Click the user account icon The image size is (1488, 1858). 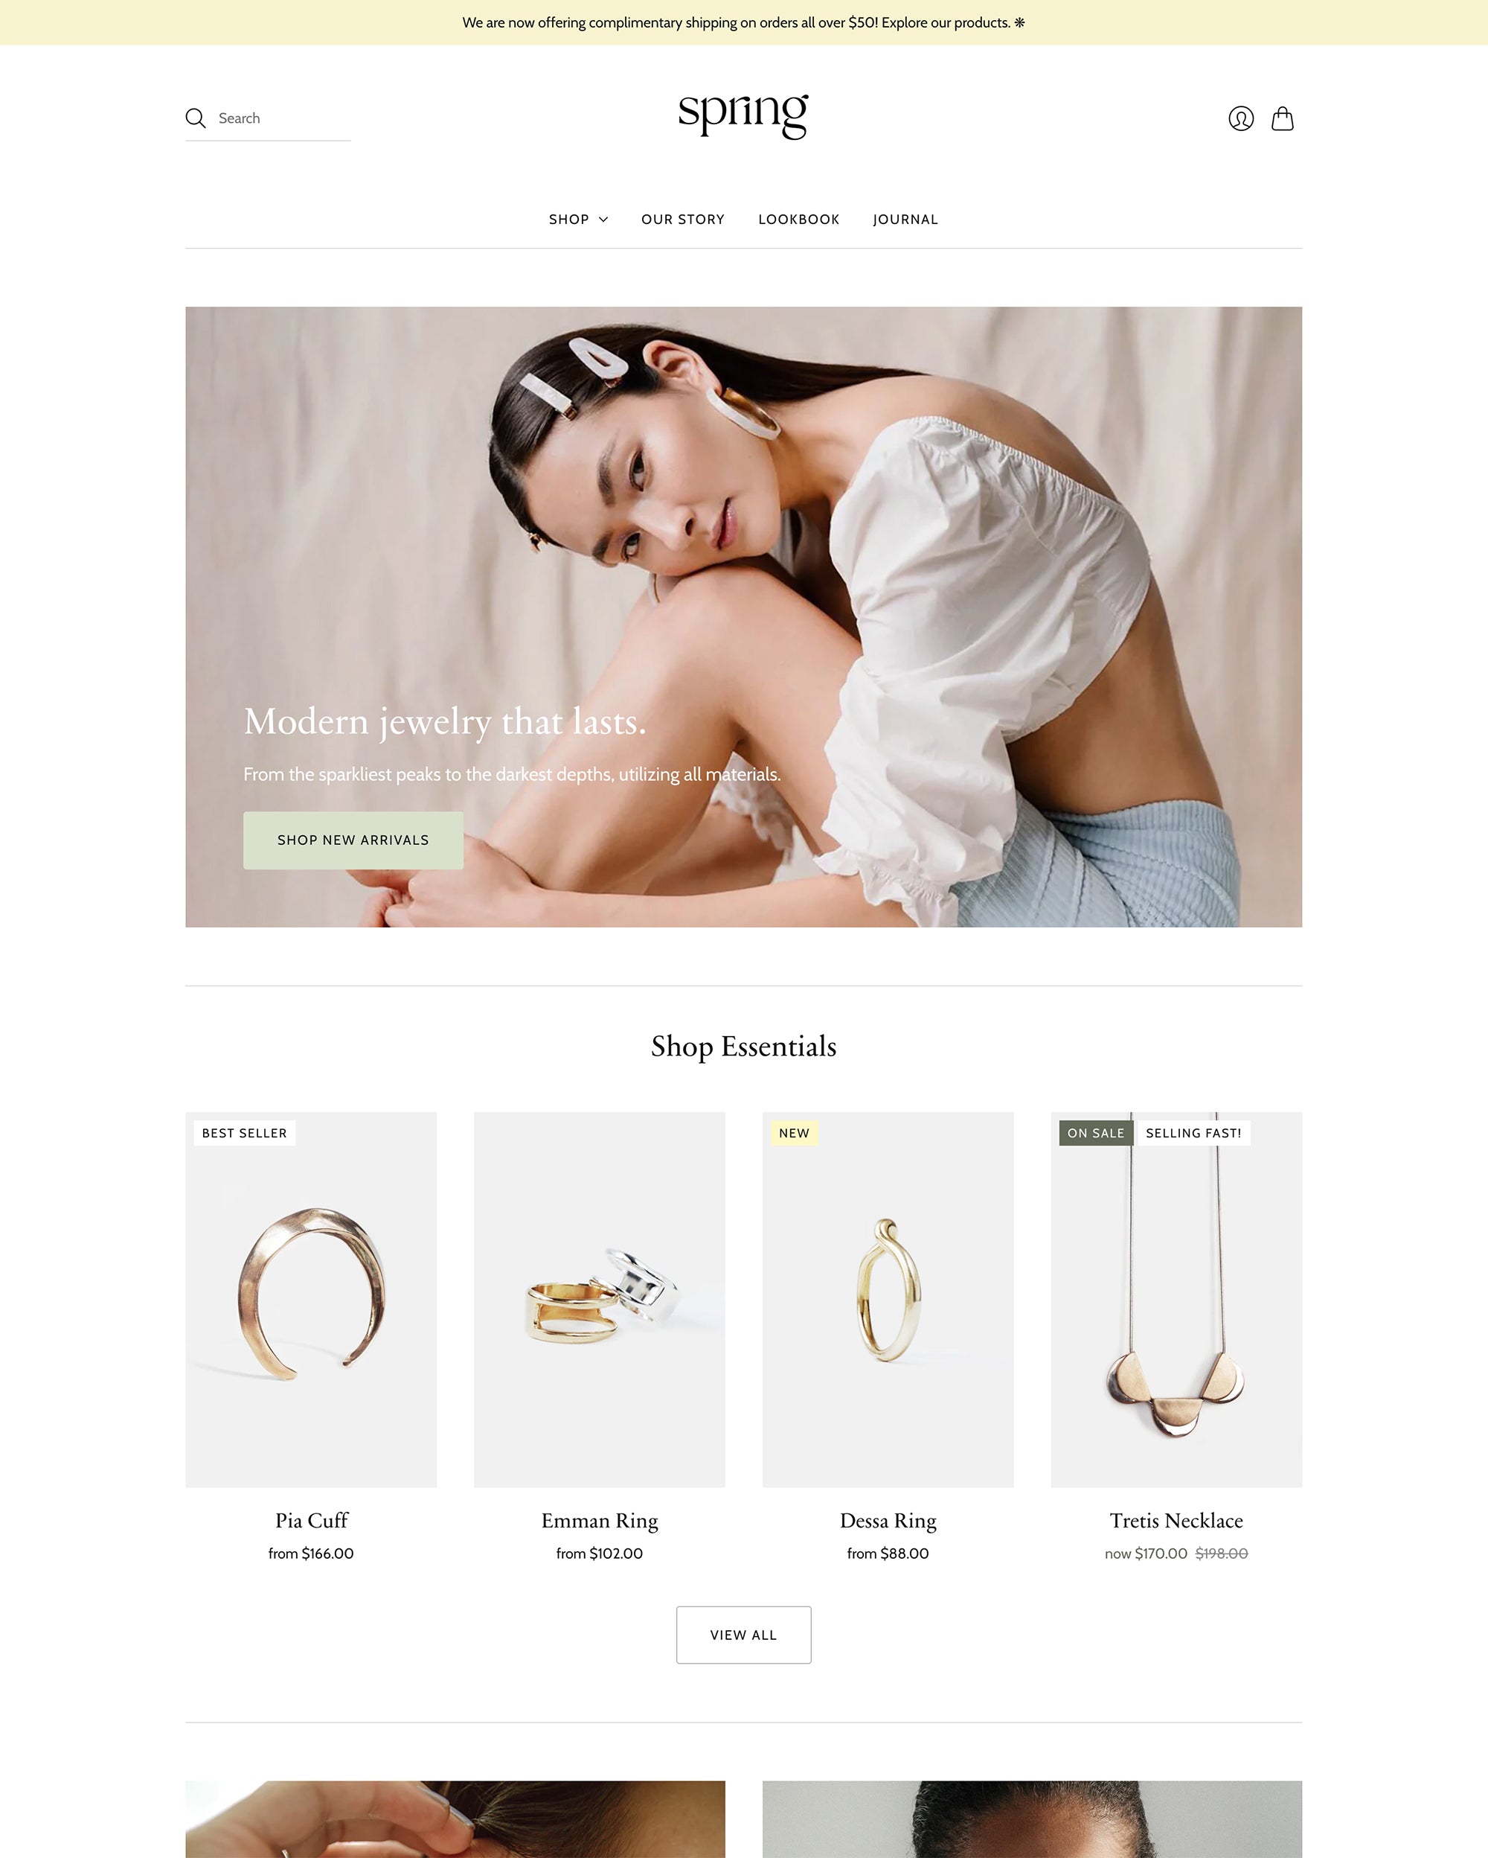click(x=1240, y=117)
